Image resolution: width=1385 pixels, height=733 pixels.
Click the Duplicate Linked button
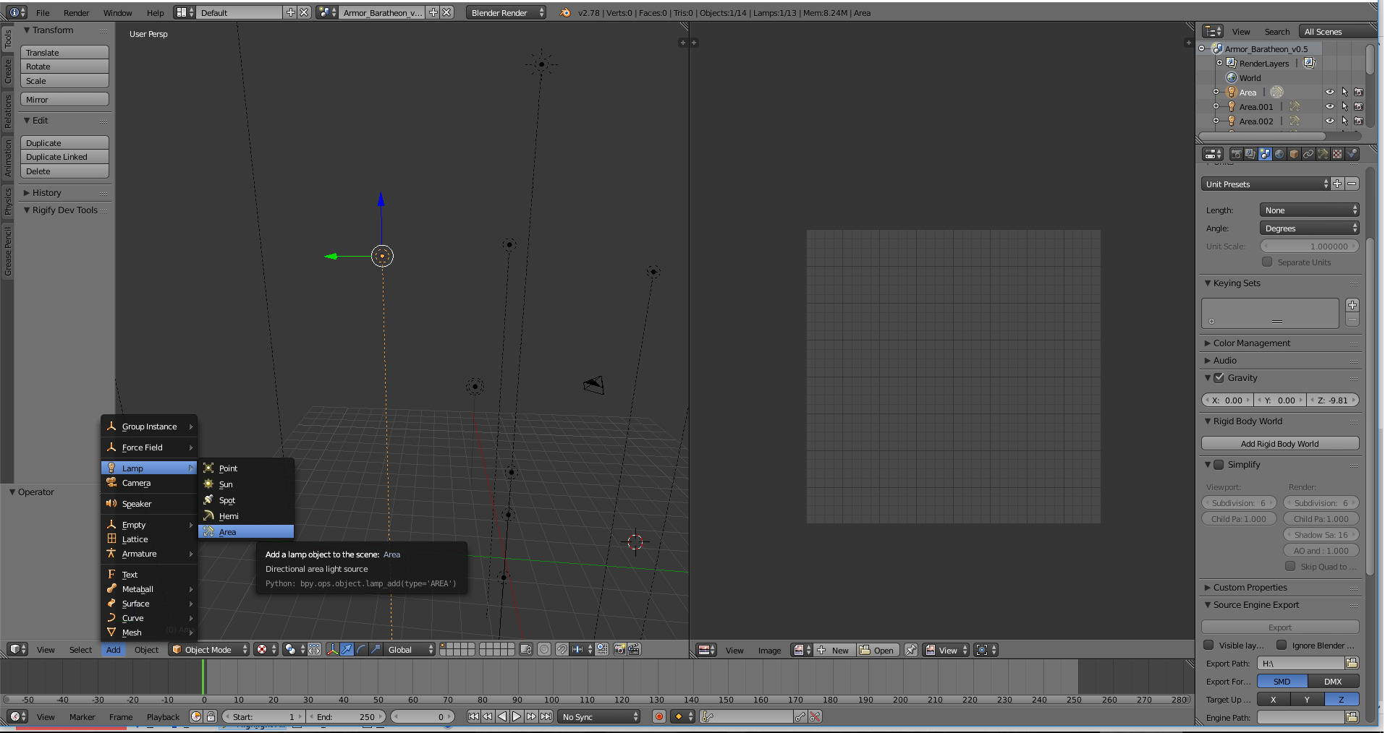coord(64,156)
